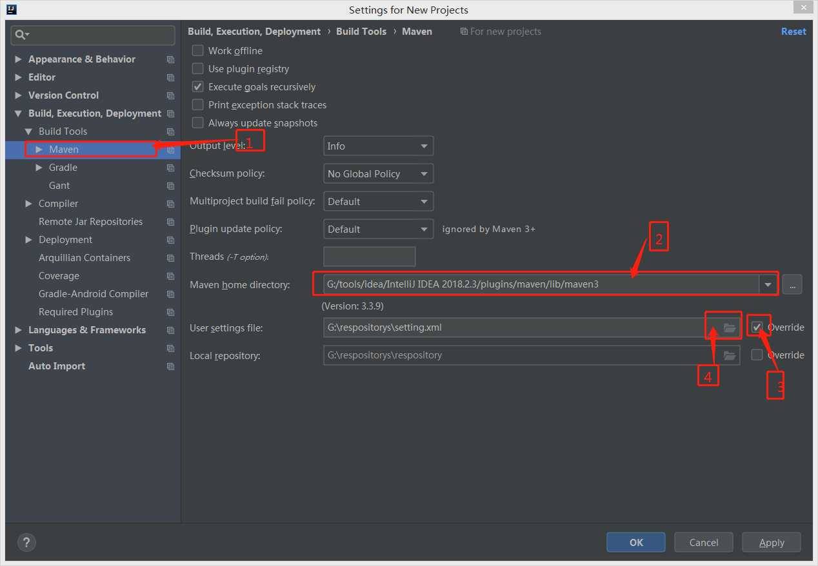Browse folder for User settings file
Screen dimensions: 818x566
[730, 327]
